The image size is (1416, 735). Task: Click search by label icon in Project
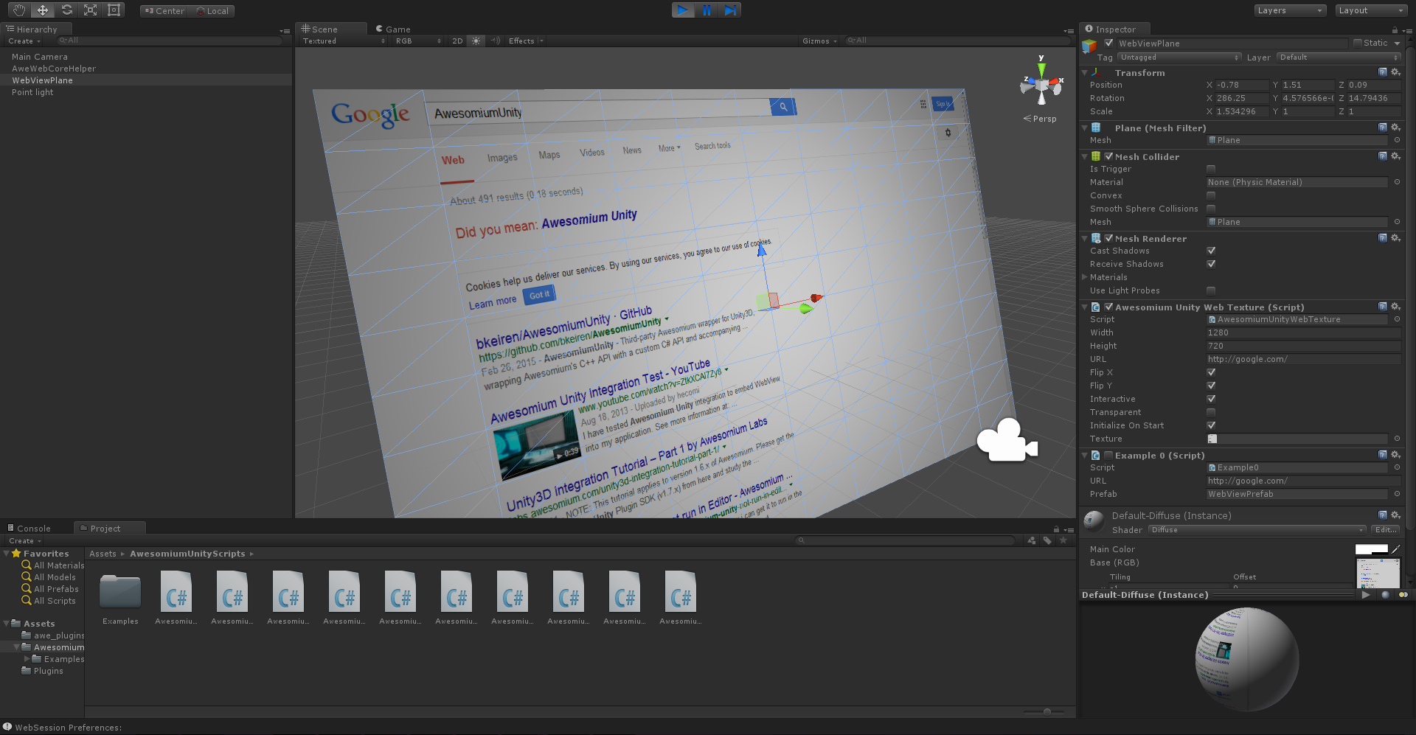(1047, 540)
